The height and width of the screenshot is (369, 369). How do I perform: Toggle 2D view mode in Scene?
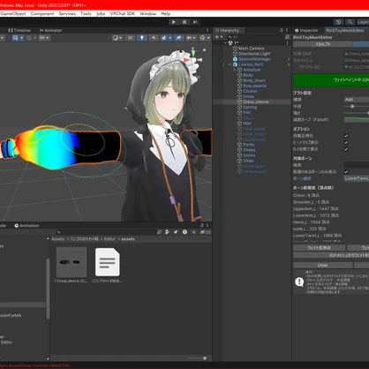point(130,38)
